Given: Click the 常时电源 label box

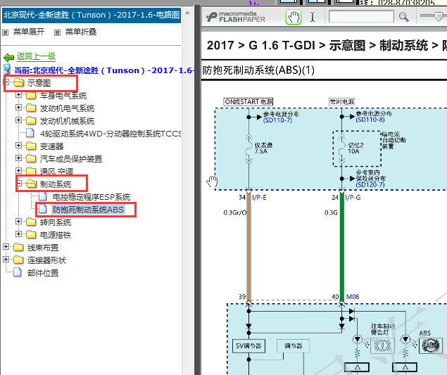Looking at the screenshot, I should click(x=342, y=102).
